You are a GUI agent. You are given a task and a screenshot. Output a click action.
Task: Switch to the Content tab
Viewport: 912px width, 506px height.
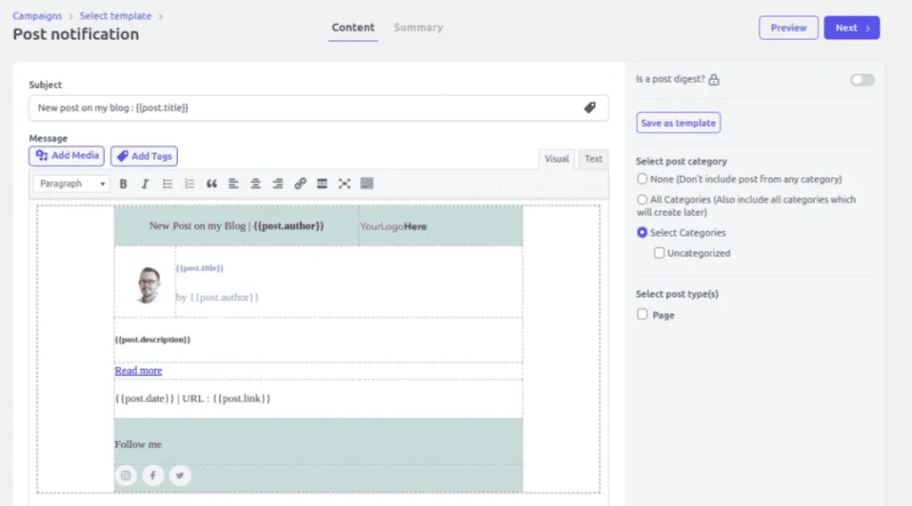click(353, 28)
